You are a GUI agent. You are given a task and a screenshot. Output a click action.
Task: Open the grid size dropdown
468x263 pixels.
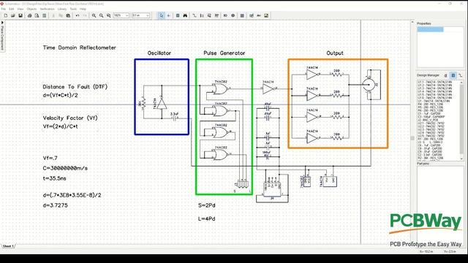[x=148, y=15]
